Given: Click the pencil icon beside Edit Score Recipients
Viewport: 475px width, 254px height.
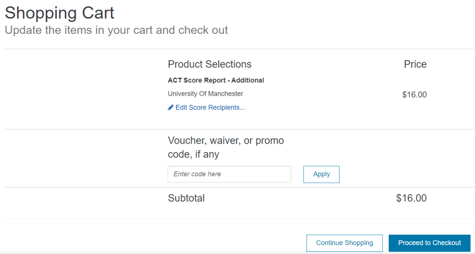Looking at the screenshot, I should (171, 108).
